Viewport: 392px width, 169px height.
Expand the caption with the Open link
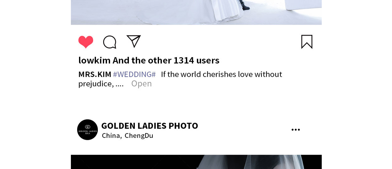(141, 83)
